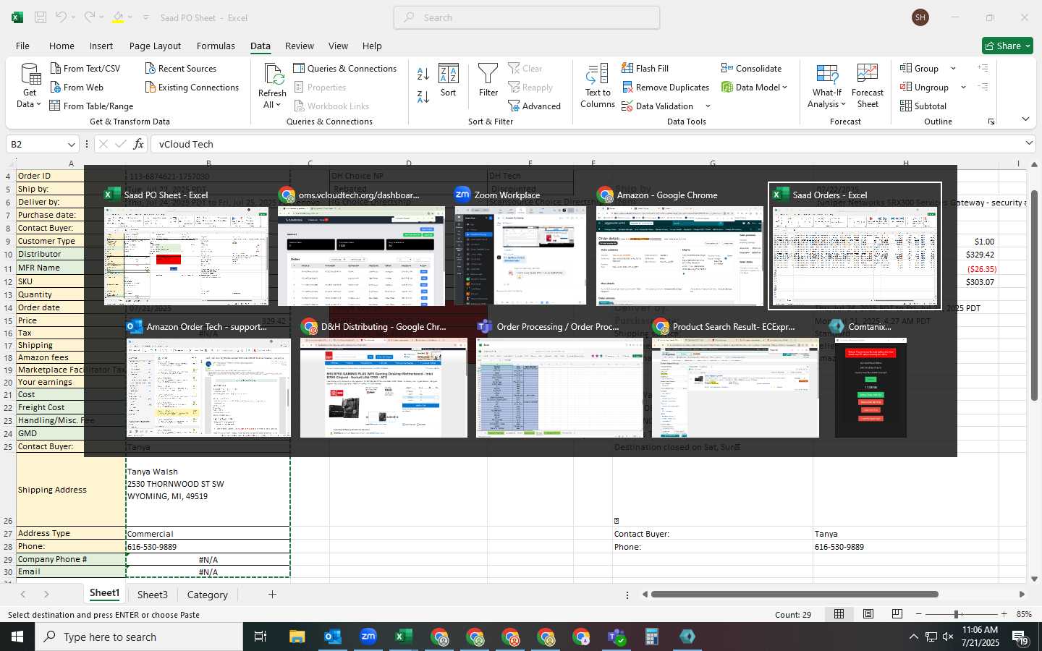Expand Data Validation dropdown arrow
The height and width of the screenshot is (651, 1042).
click(x=708, y=106)
